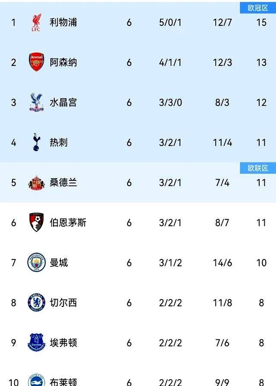
Task: Open team page for 利物浦
Action: [63, 22]
